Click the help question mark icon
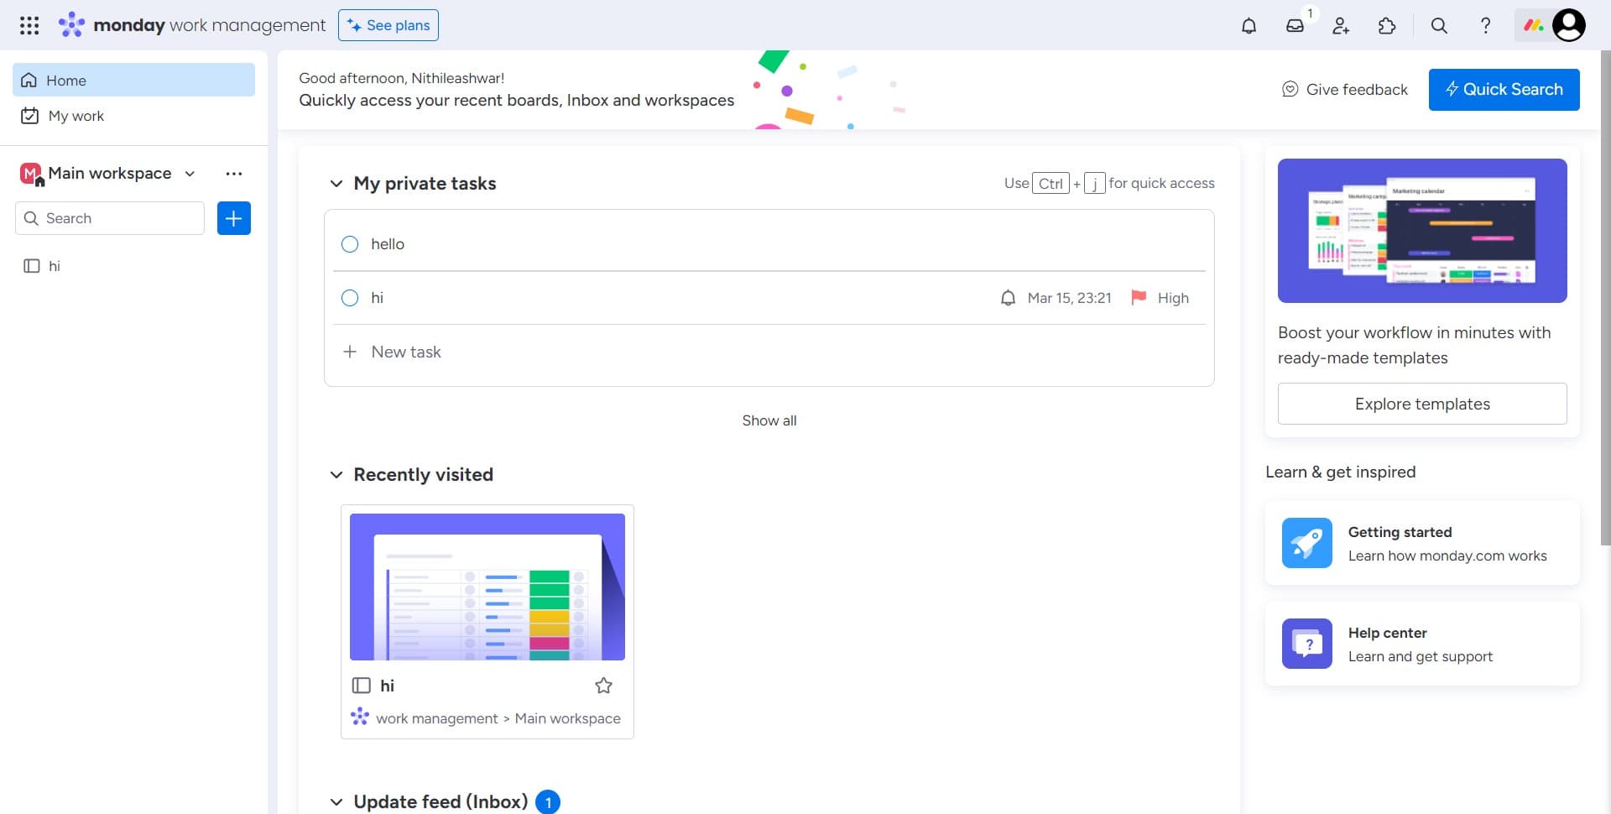This screenshot has width=1611, height=814. (x=1485, y=25)
